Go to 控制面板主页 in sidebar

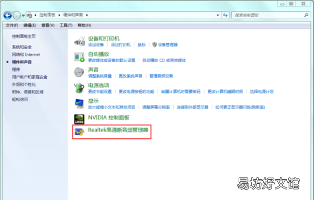tap(24, 37)
